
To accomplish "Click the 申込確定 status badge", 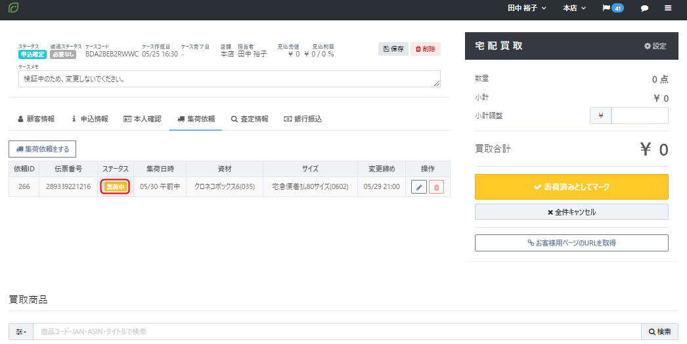I will click(x=32, y=54).
